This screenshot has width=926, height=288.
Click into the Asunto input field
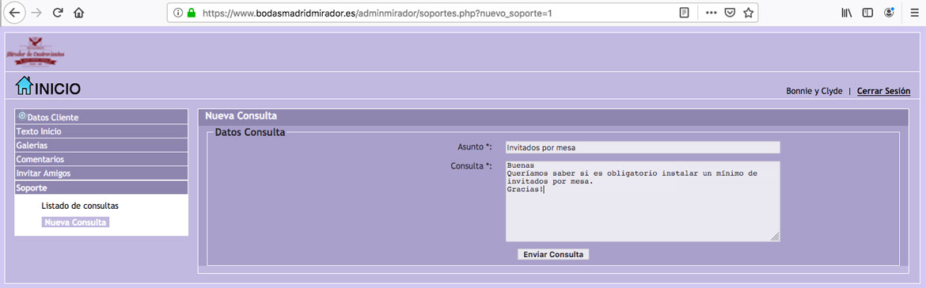643,147
